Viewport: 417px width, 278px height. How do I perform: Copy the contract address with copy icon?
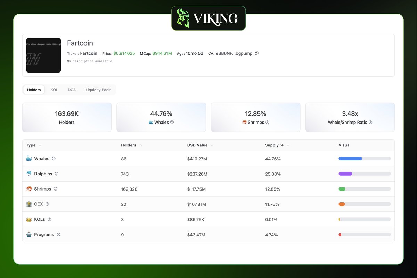[x=256, y=53]
